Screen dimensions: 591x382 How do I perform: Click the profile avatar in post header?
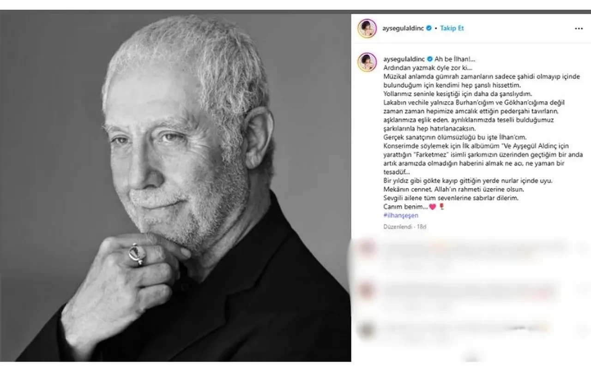367,29
